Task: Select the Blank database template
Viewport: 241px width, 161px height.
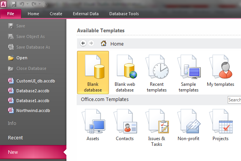Action: [93, 73]
